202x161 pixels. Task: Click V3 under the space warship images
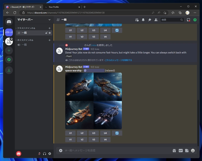(x=94, y=140)
